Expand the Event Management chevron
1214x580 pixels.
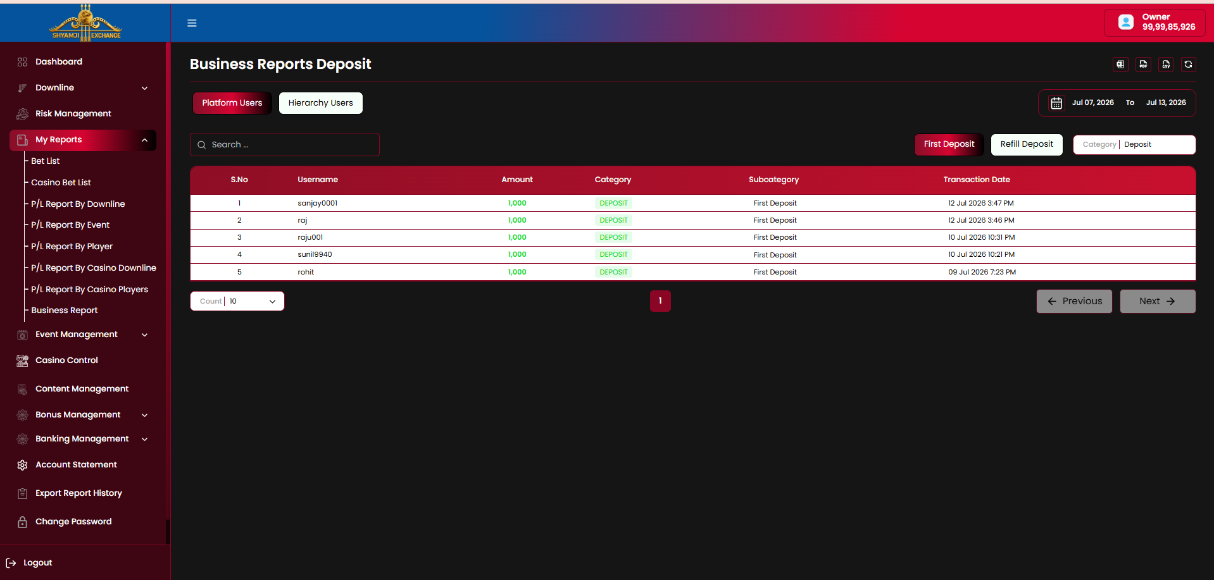point(144,335)
